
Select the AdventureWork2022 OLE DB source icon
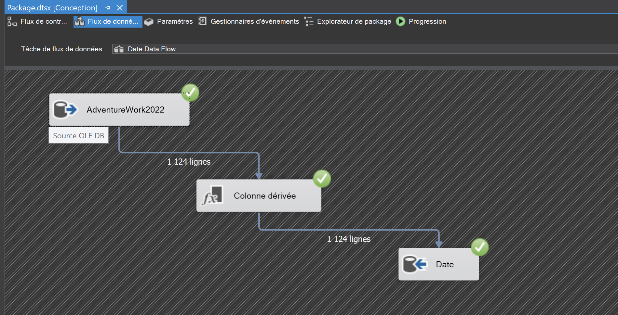(x=64, y=109)
